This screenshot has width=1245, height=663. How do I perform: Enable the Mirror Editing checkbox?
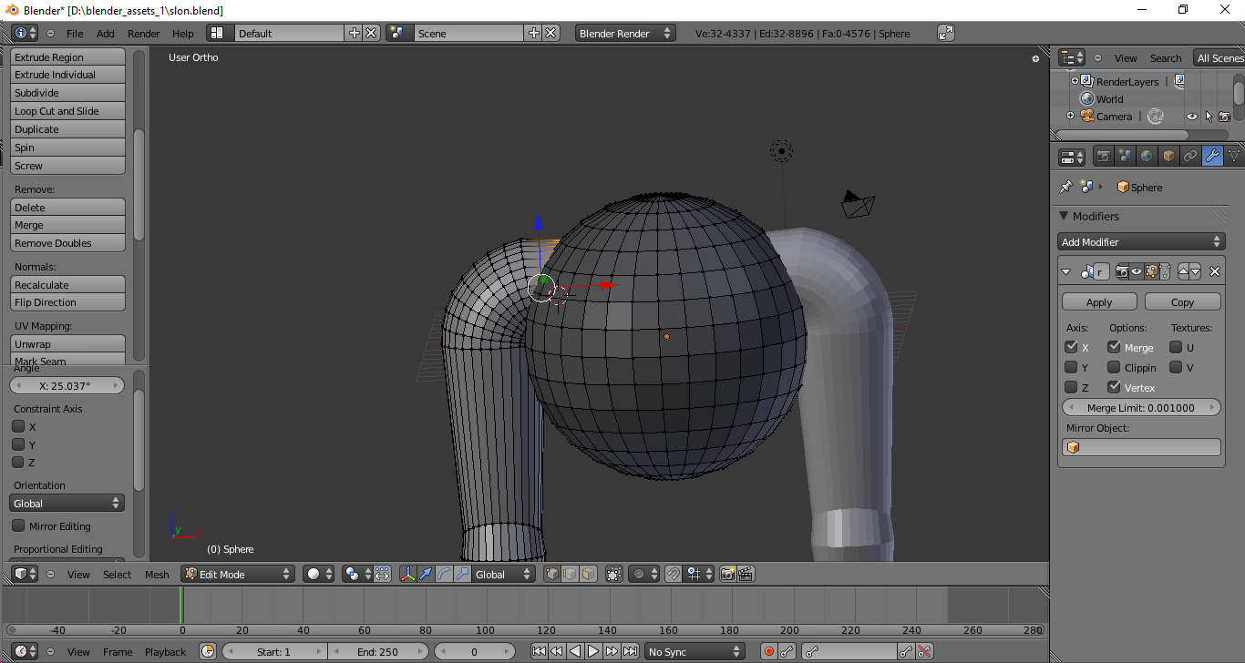(18, 525)
